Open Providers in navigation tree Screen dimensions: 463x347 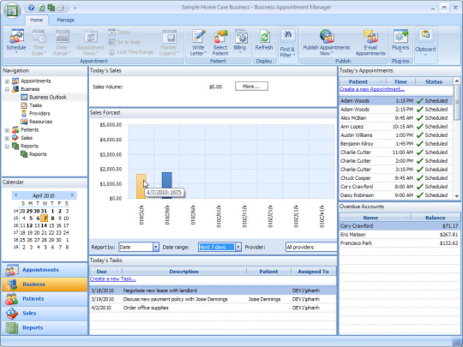(39, 113)
